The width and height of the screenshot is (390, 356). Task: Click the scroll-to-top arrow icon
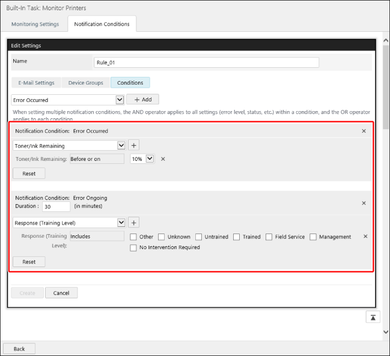(373, 317)
